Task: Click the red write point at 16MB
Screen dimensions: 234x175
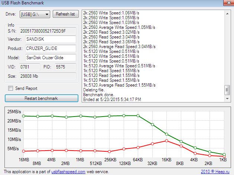Action: [23, 151]
